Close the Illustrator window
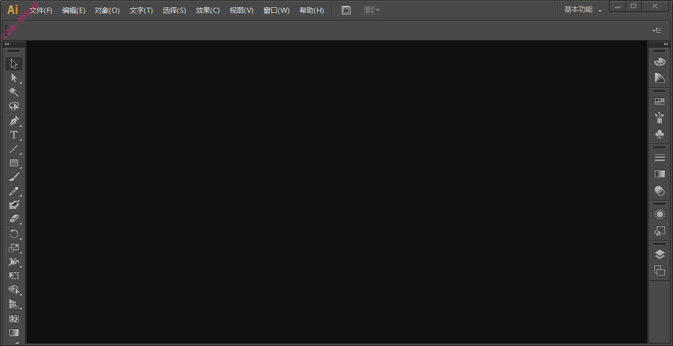 pos(655,6)
